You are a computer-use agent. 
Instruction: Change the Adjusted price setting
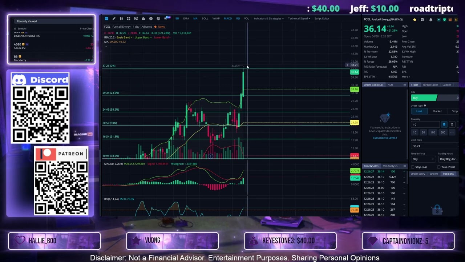[x=147, y=27]
